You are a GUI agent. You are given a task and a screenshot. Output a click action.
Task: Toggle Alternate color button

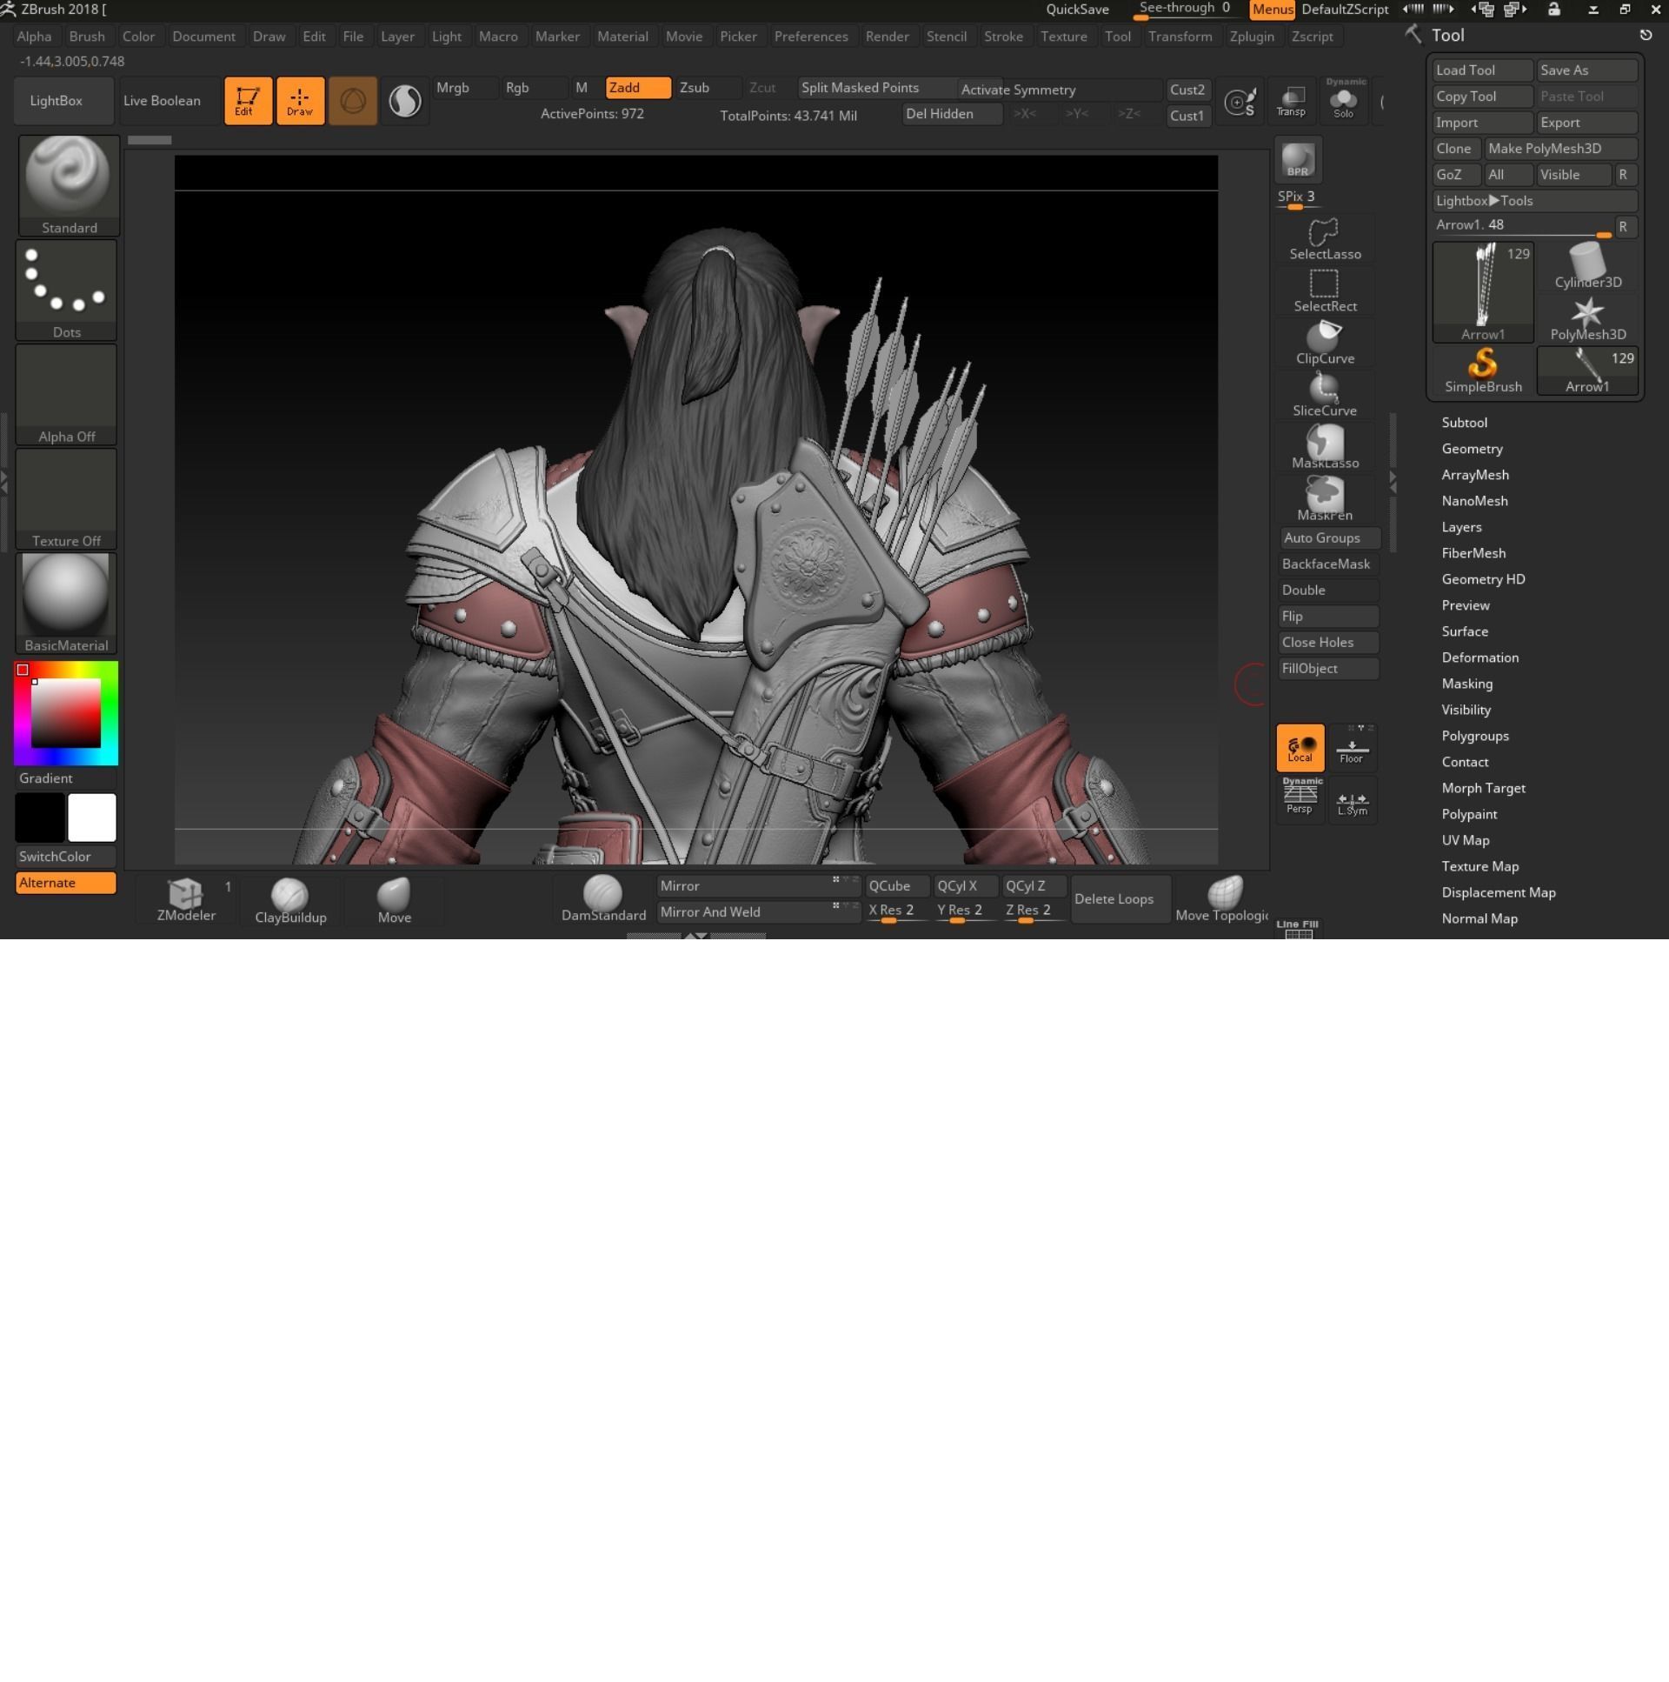pyautogui.click(x=65, y=883)
